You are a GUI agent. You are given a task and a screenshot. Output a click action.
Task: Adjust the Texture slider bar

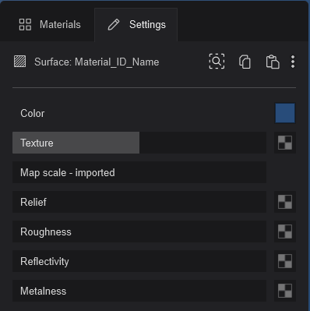click(139, 143)
